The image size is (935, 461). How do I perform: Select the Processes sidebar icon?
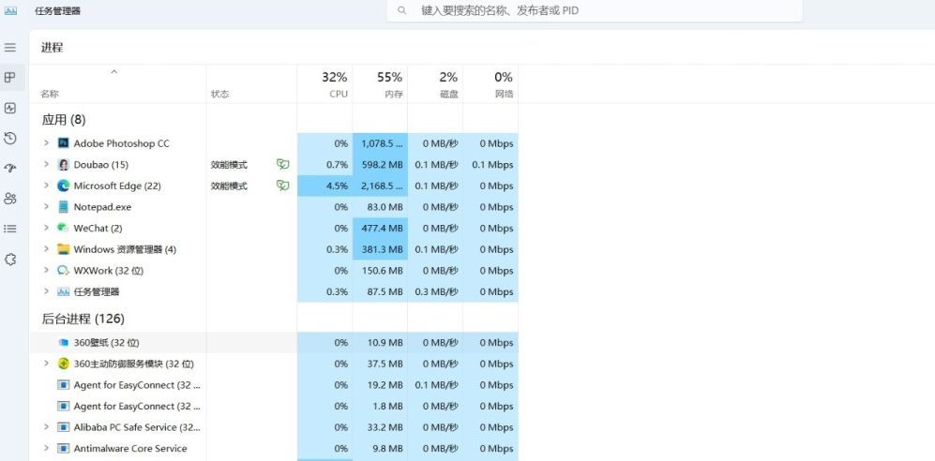(10, 78)
